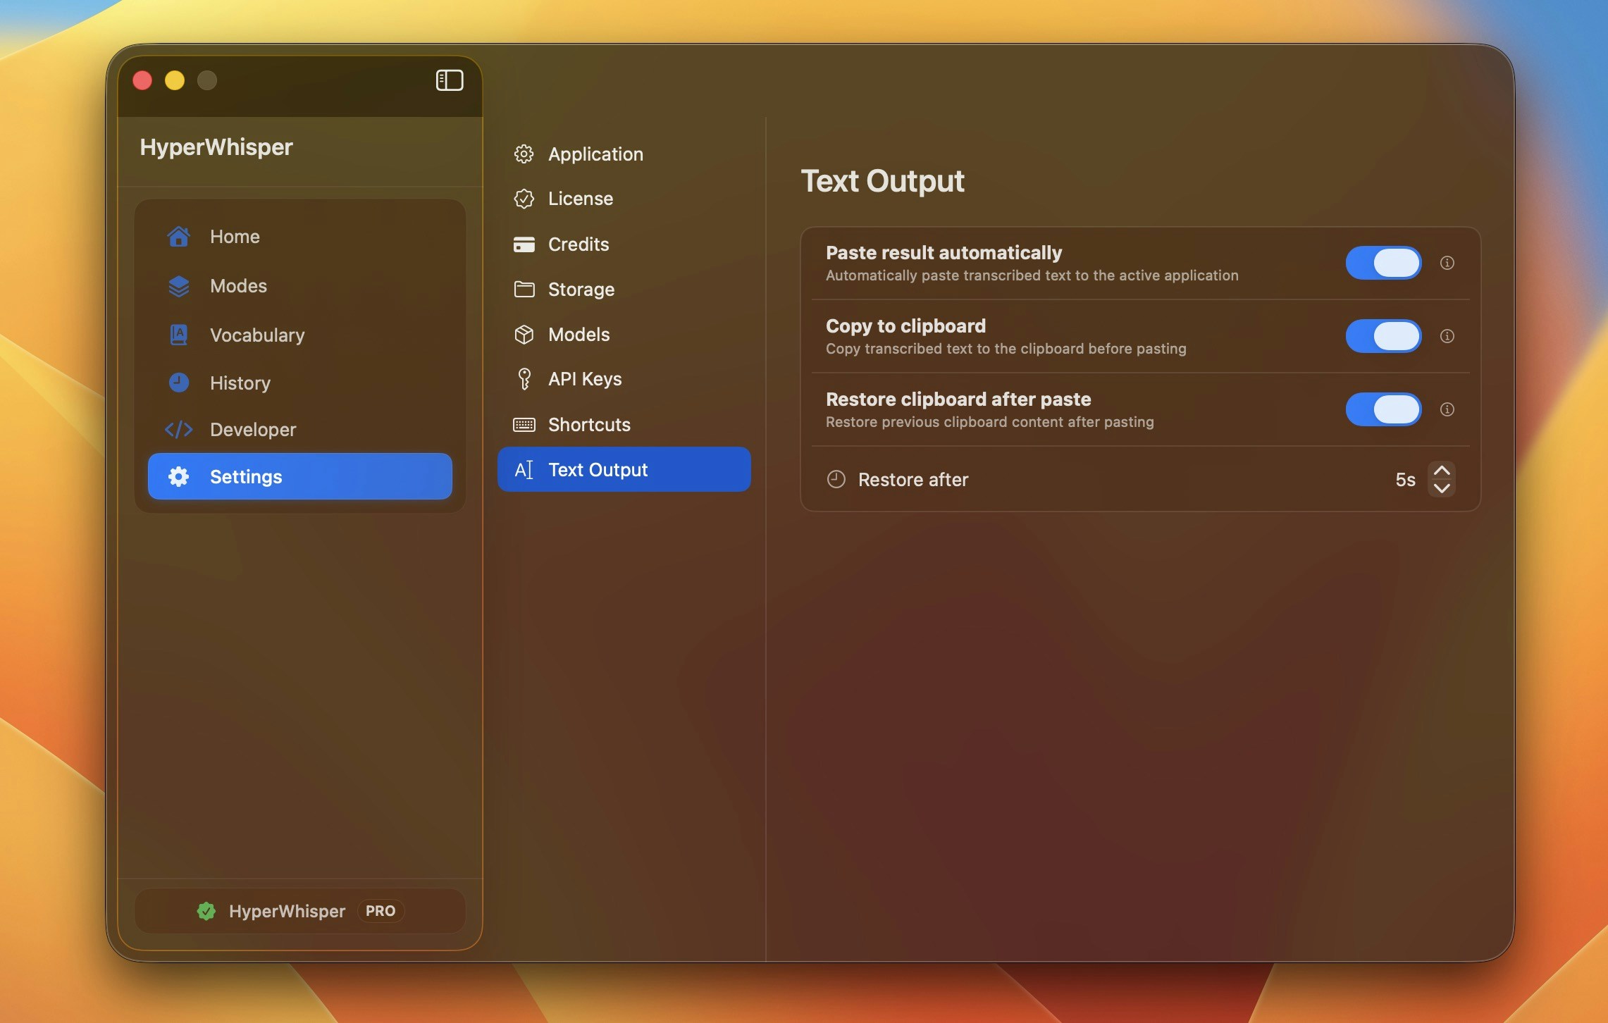This screenshot has height=1023, width=1608.
Task: Select the Text Output settings tab
Action: 598,469
